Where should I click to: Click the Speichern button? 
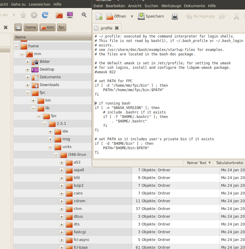[x=151, y=16]
